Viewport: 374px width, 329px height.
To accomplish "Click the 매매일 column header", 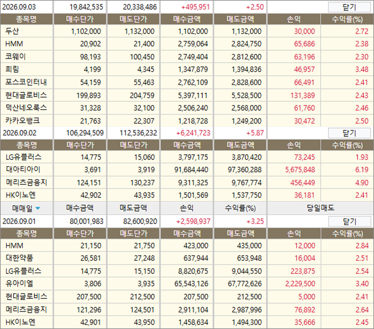I will click(26, 208).
